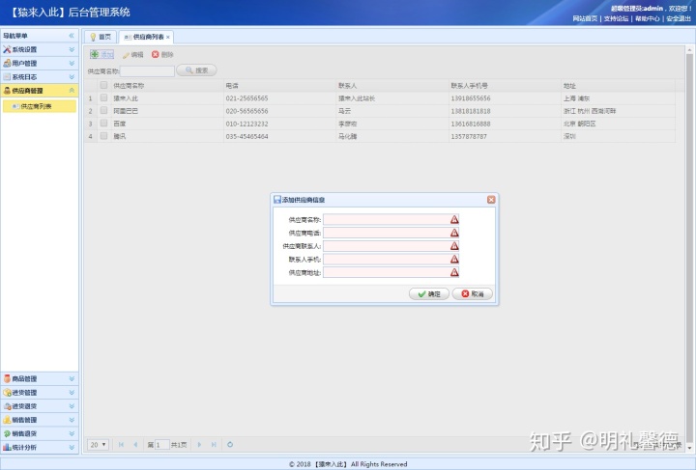Click the 销售退货 green icon in sidebar
Screen dimensions: 696x470
pos(7,433)
